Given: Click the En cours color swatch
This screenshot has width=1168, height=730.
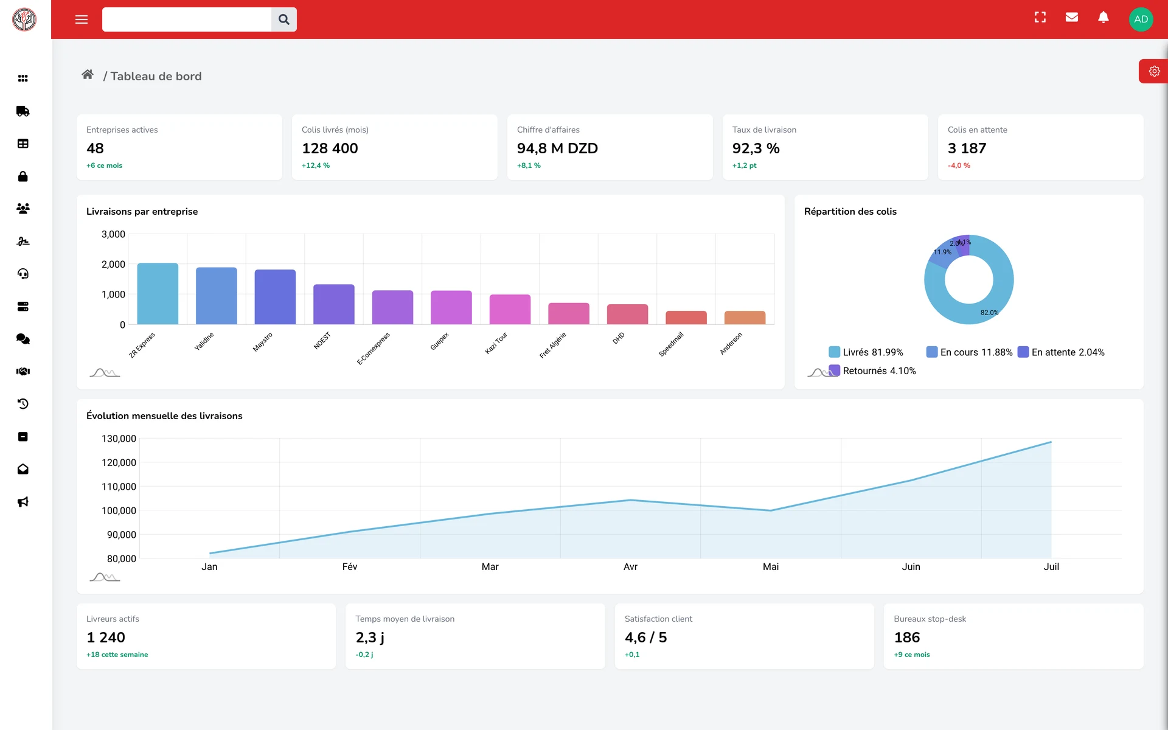Looking at the screenshot, I should 931,352.
